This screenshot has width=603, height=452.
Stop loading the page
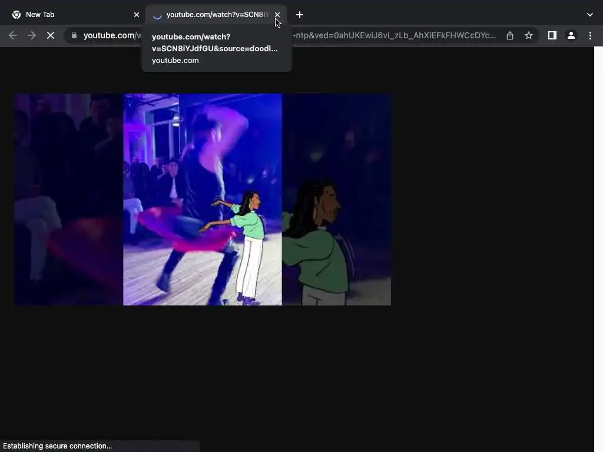pyautogui.click(x=51, y=35)
